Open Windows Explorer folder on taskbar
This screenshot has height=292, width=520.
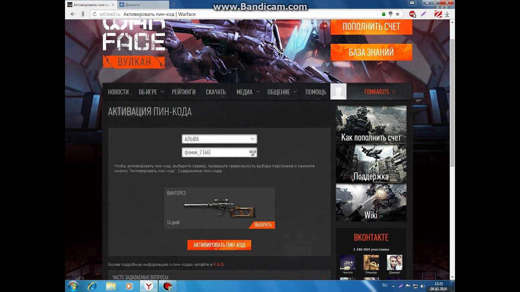click(111, 286)
